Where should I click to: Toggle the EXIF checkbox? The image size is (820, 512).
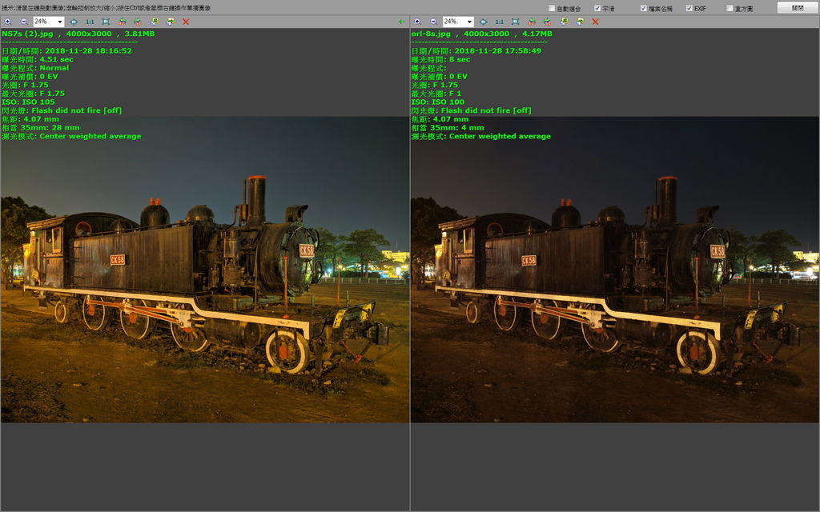pyautogui.click(x=689, y=8)
